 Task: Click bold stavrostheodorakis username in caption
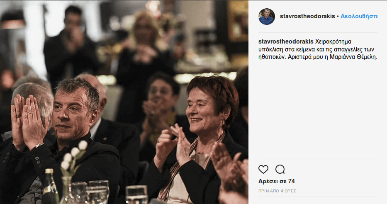[x=285, y=41]
